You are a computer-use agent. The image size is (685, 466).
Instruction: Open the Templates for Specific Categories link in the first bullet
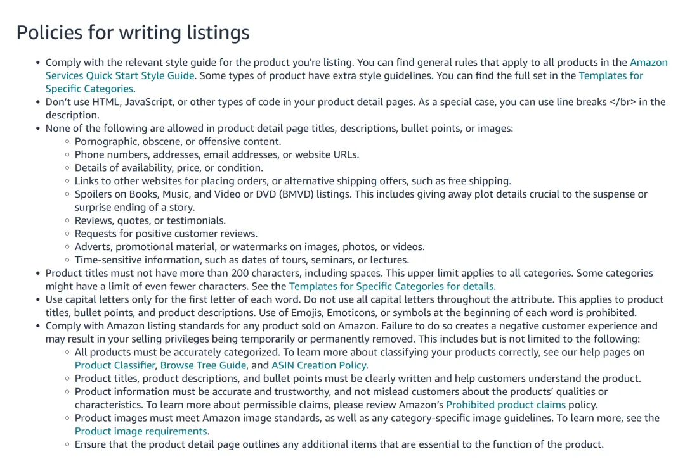(611, 75)
